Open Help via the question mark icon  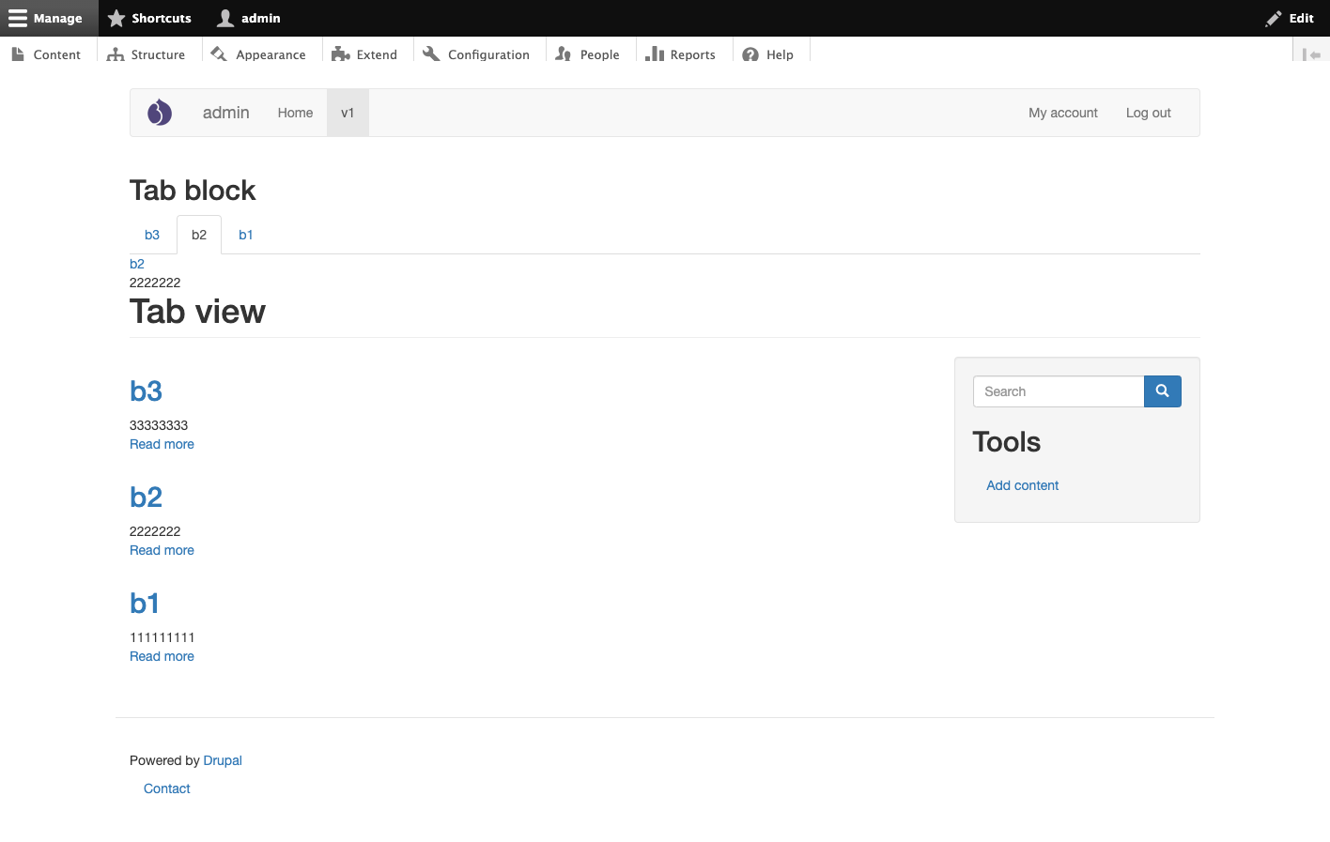coord(750,54)
